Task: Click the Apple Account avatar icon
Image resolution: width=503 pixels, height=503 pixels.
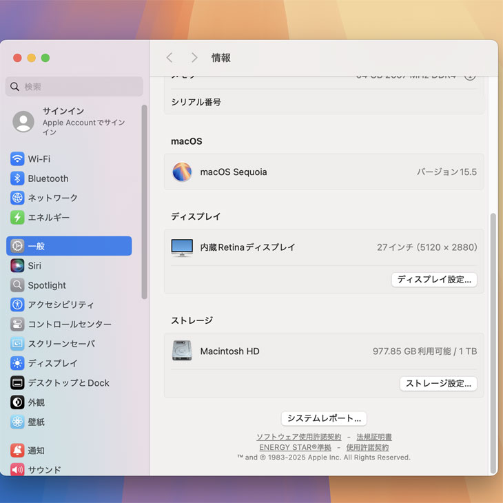Action: pos(23,121)
